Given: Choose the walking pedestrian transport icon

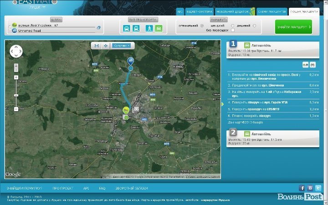Looking at the screenshot, I should coord(149,29).
